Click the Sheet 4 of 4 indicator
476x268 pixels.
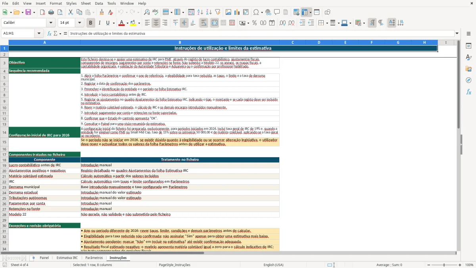(x=19, y=265)
